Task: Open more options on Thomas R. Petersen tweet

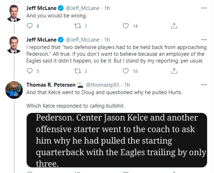Action: (x=203, y=85)
